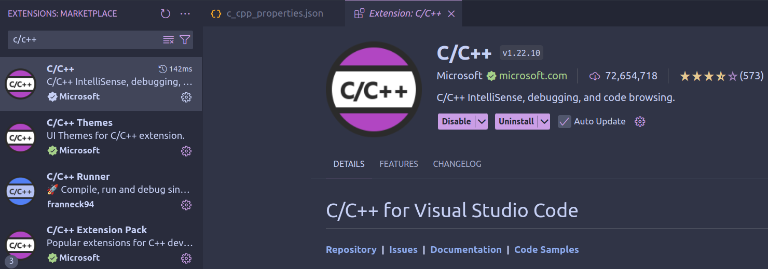Clear the extensions search results
The image size is (768, 269).
click(x=169, y=40)
